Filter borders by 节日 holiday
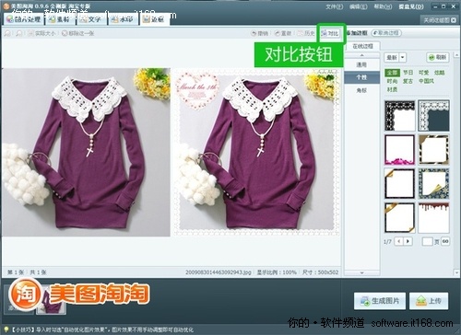Image resolution: width=461 pixels, height=335 pixels. (408, 73)
